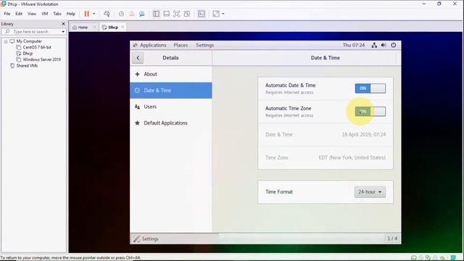Open the guest network status icon
Image resolution: width=464 pixels, height=261 pixels.
click(x=374, y=45)
